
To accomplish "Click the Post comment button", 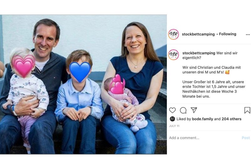I will pyautogui.click(x=246, y=138).
